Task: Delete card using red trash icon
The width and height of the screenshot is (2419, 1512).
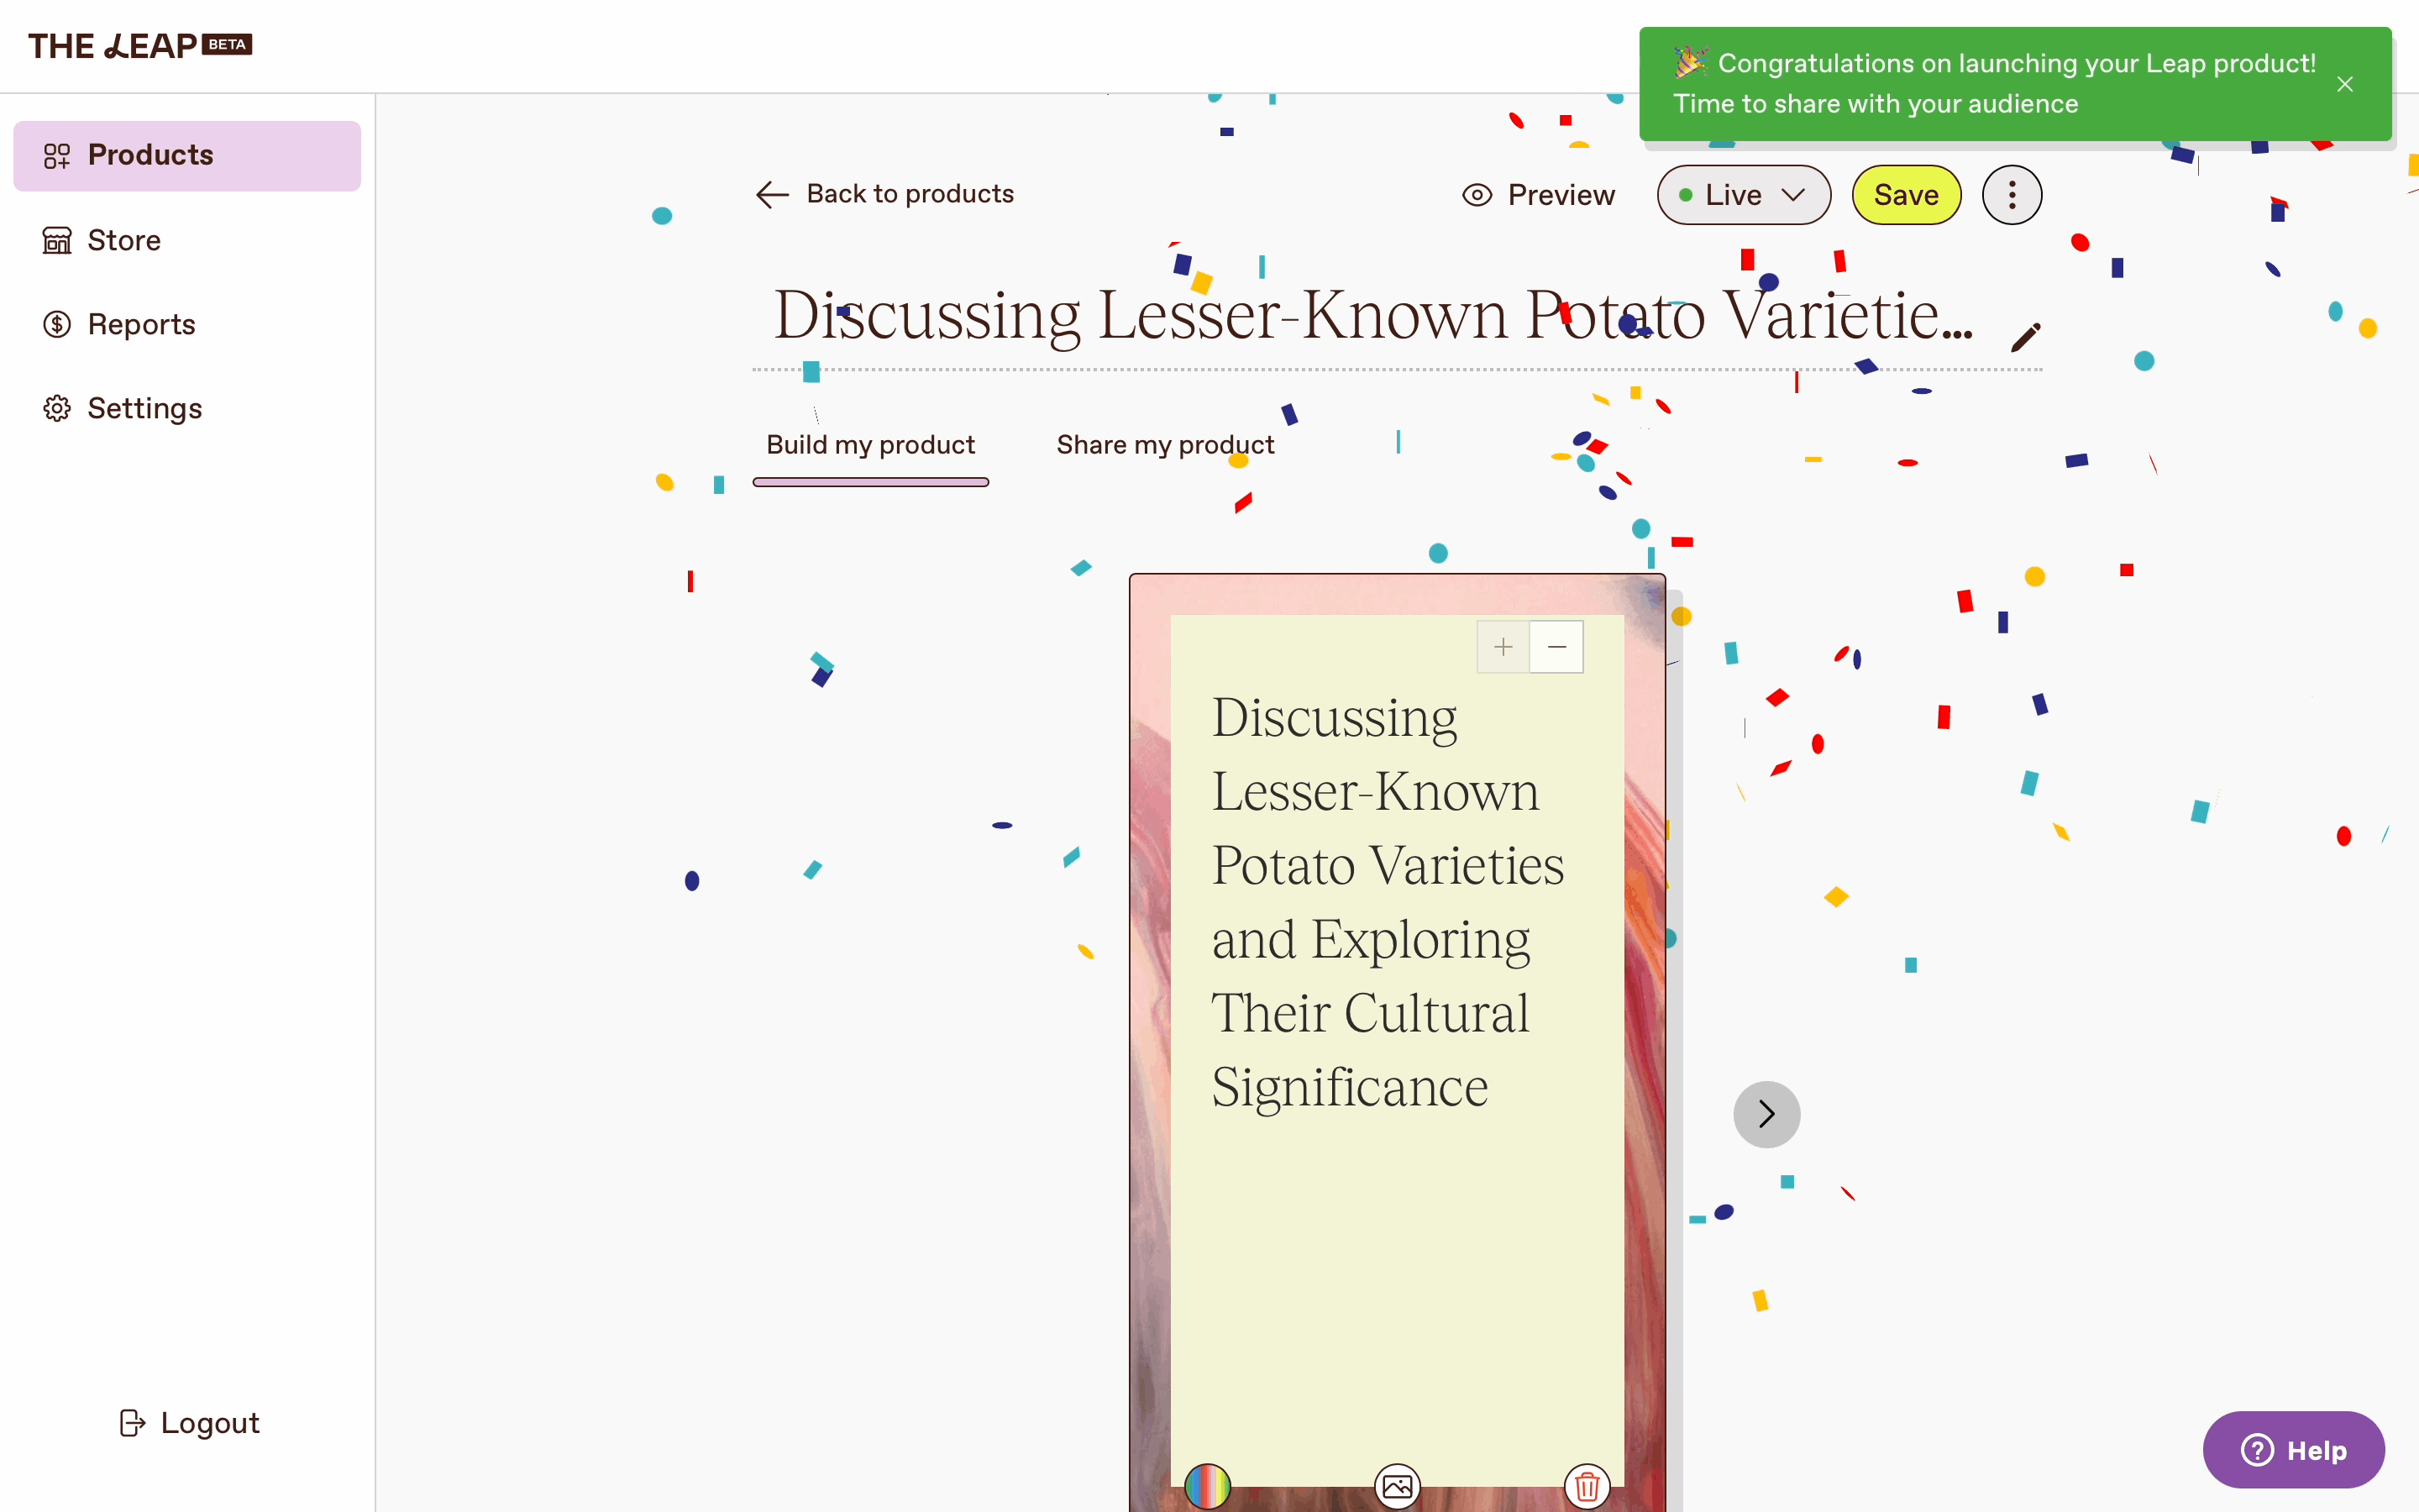Action: pos(1587,1486)
